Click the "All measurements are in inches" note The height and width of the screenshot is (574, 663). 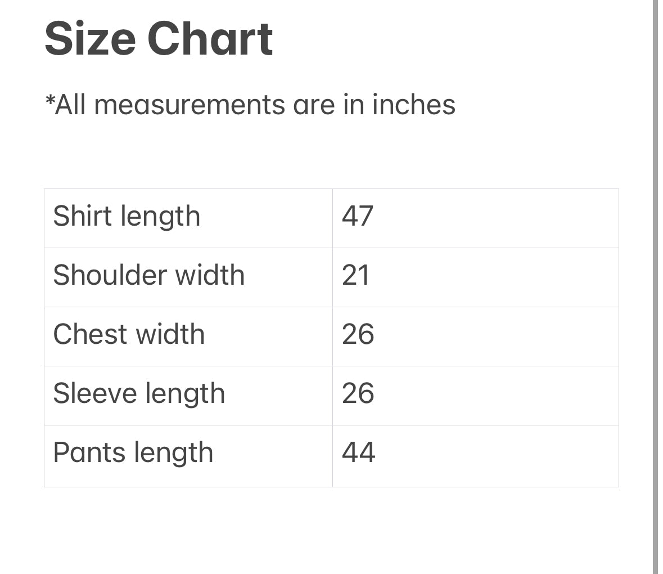tap(250, 105)
